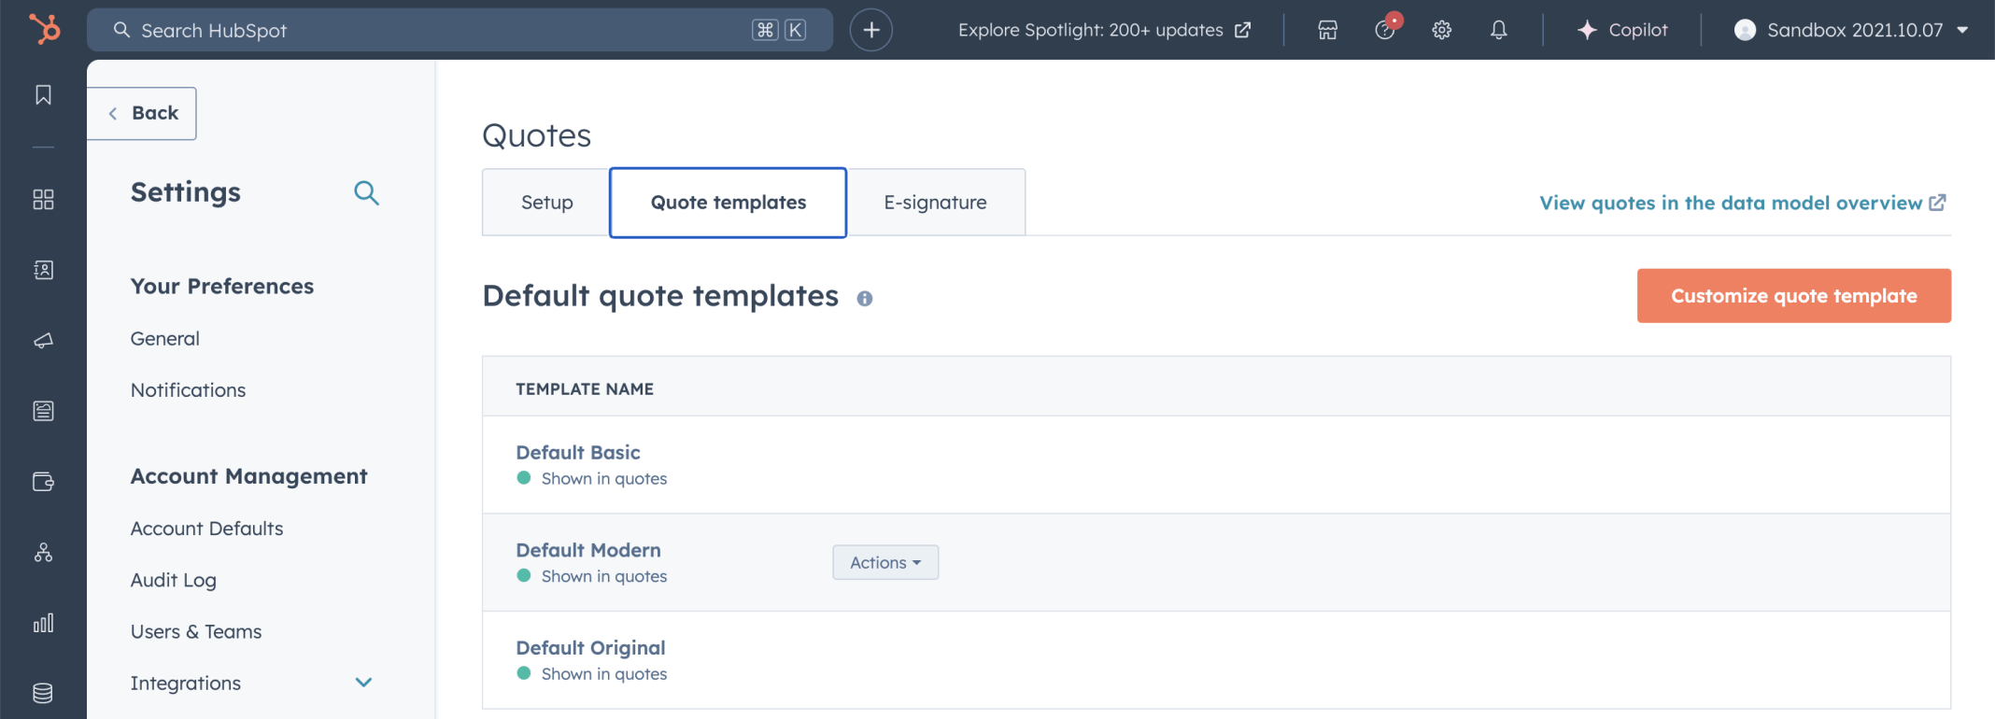Screen dimensions: 1995x719
Task: Click the Search HubSpot field
Action: pyautogui.click(x=460, y=30)
